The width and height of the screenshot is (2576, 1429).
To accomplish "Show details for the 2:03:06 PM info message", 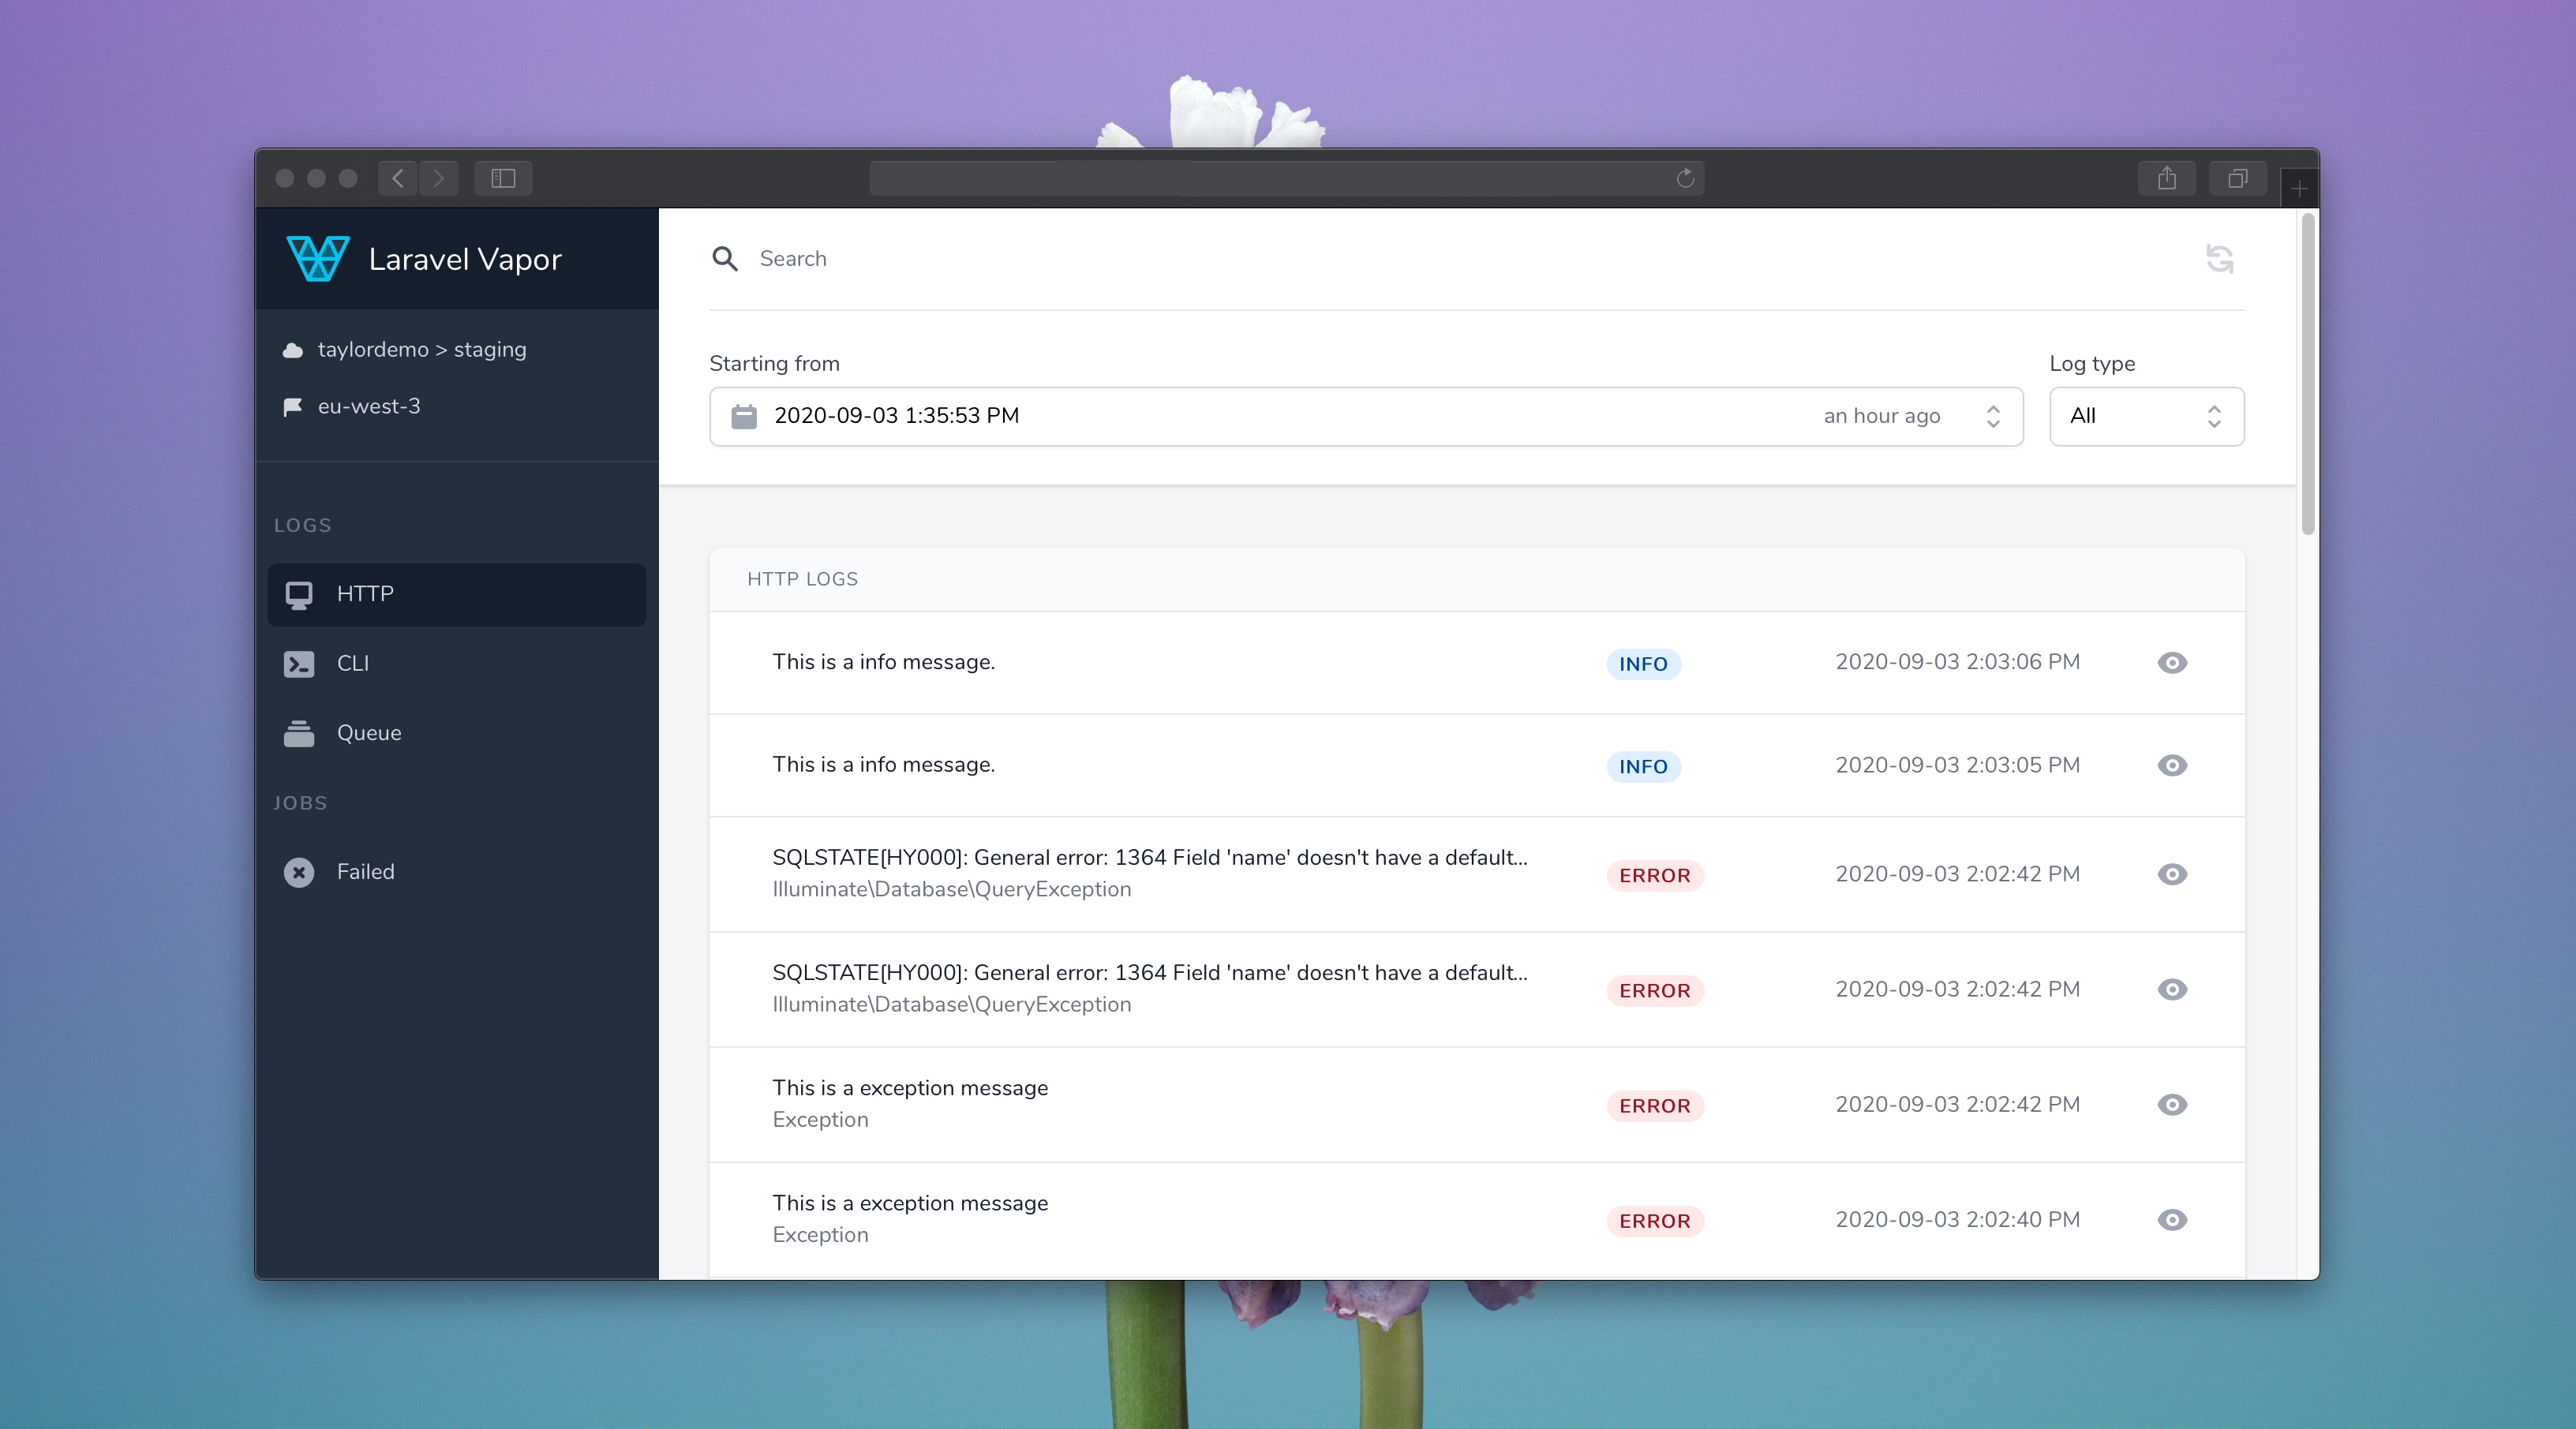I will [2171, 663].
